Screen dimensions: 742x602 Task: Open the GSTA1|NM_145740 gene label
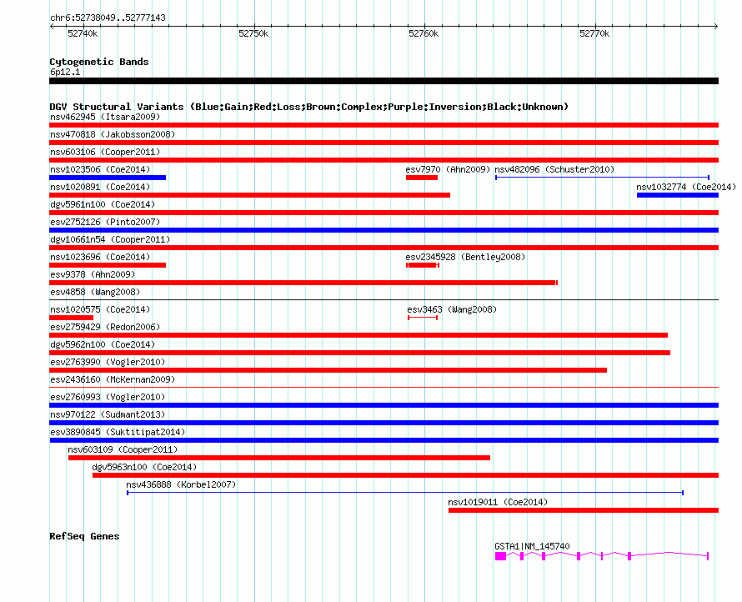(x=533, y=546)
